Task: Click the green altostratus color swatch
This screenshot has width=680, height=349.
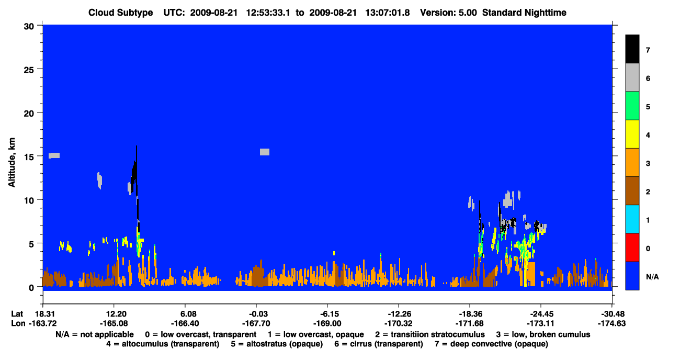Action: click(632, 106)
